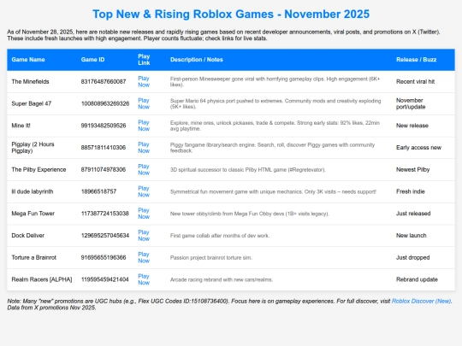Click the Early access new cell
462x346 pixels.
[418, 148]
